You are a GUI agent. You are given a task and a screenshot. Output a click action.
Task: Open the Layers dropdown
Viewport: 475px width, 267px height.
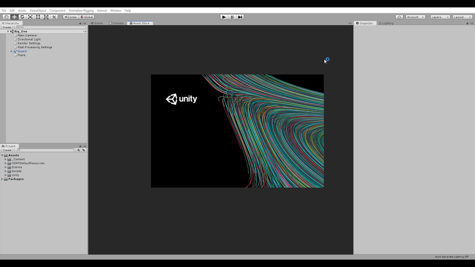coord(440,17)
